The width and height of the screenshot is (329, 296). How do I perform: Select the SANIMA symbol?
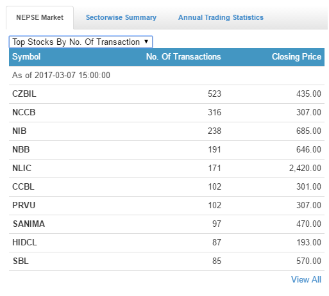tap(29, 224)
